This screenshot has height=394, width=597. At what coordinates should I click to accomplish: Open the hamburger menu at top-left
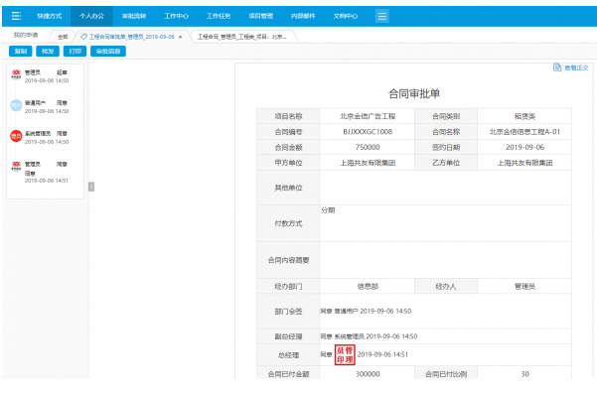16,16
